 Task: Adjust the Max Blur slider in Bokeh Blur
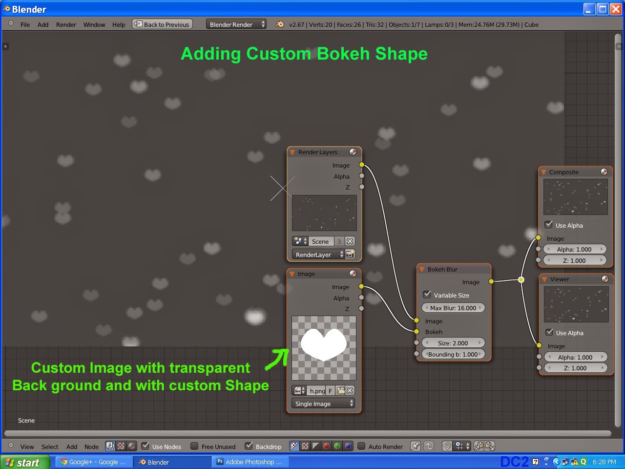453,307
